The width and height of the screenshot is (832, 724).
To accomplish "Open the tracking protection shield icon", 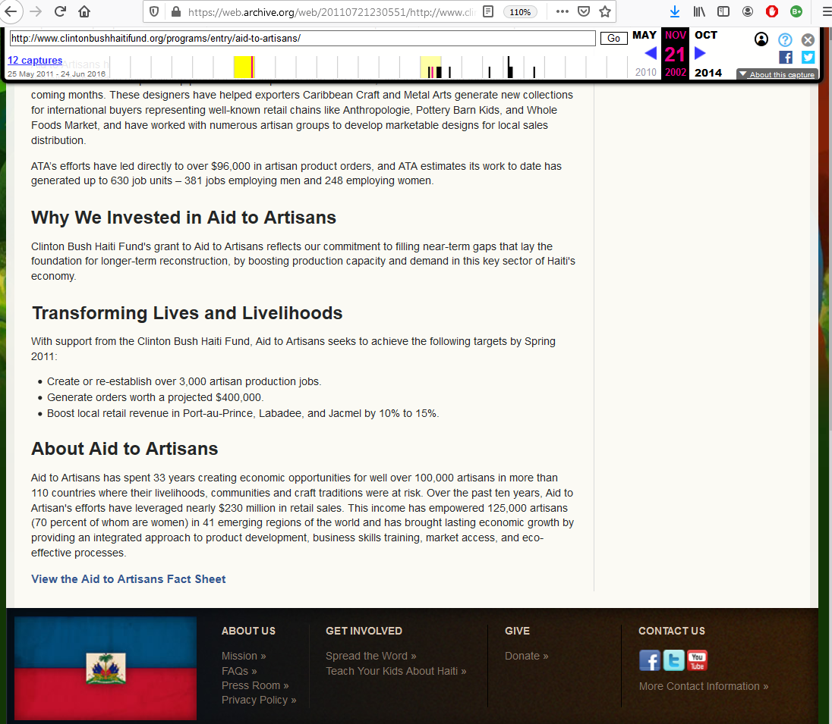I will tap(154, 11).
